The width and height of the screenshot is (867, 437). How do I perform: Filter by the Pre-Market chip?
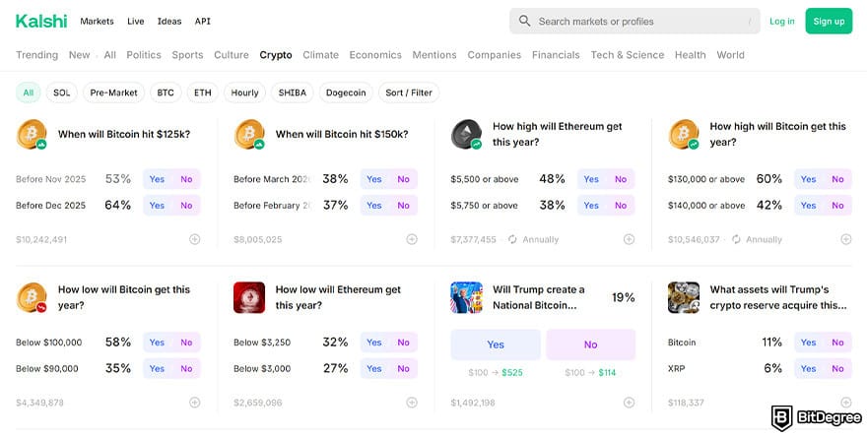114,93
